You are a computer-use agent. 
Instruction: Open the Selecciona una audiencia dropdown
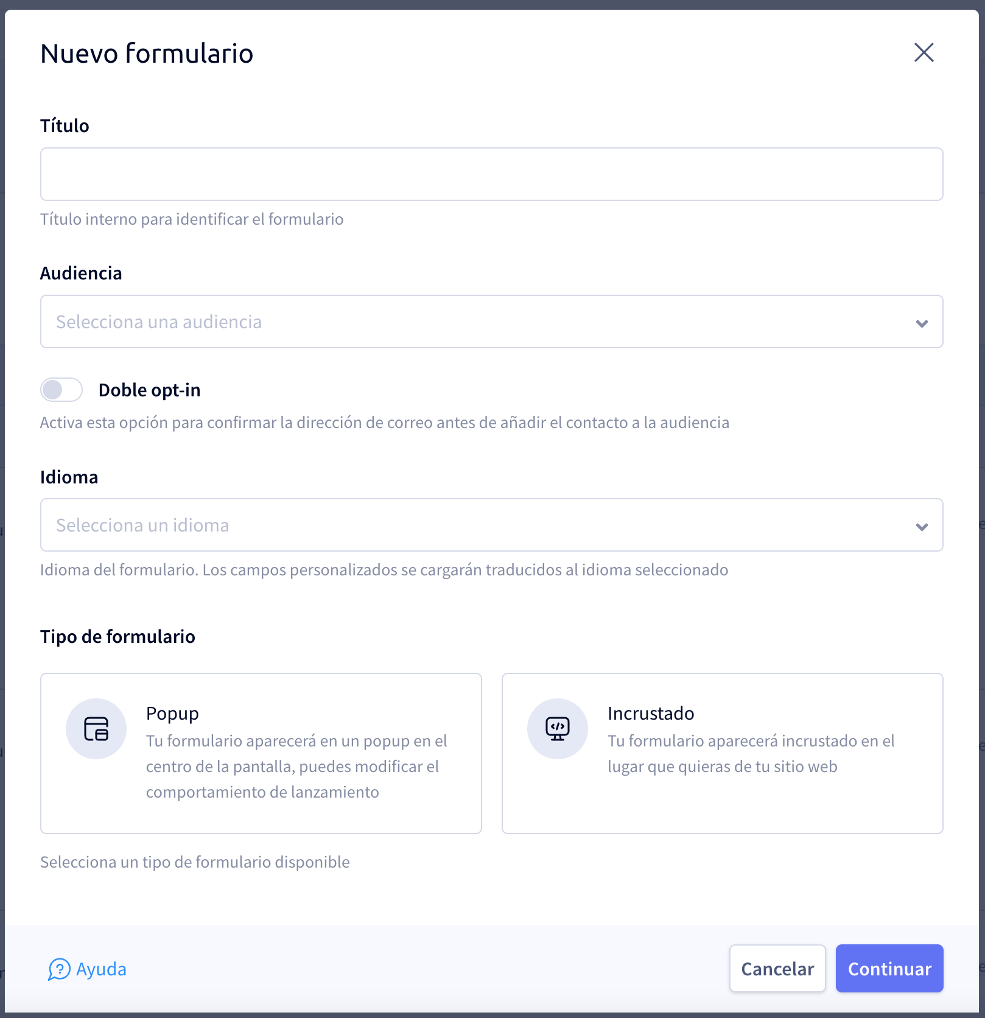click(x=475, y=322)
